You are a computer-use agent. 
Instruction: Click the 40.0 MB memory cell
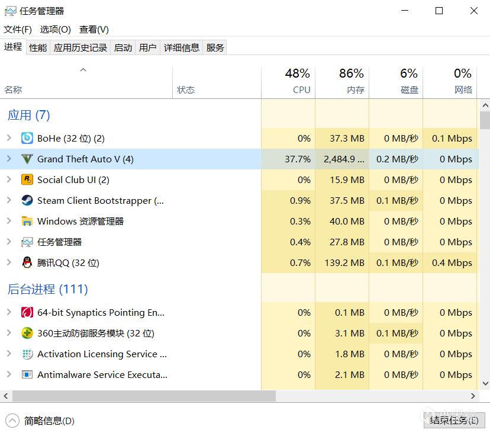click(342, 221)
